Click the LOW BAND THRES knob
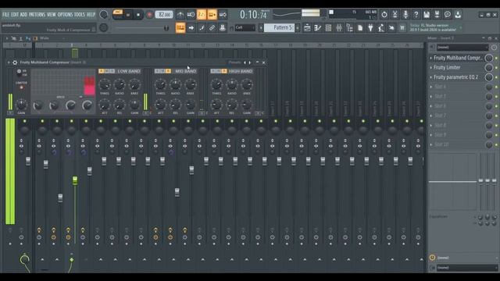Image resolution: width=500 pixels, height=281 pixels. point(105,85)
